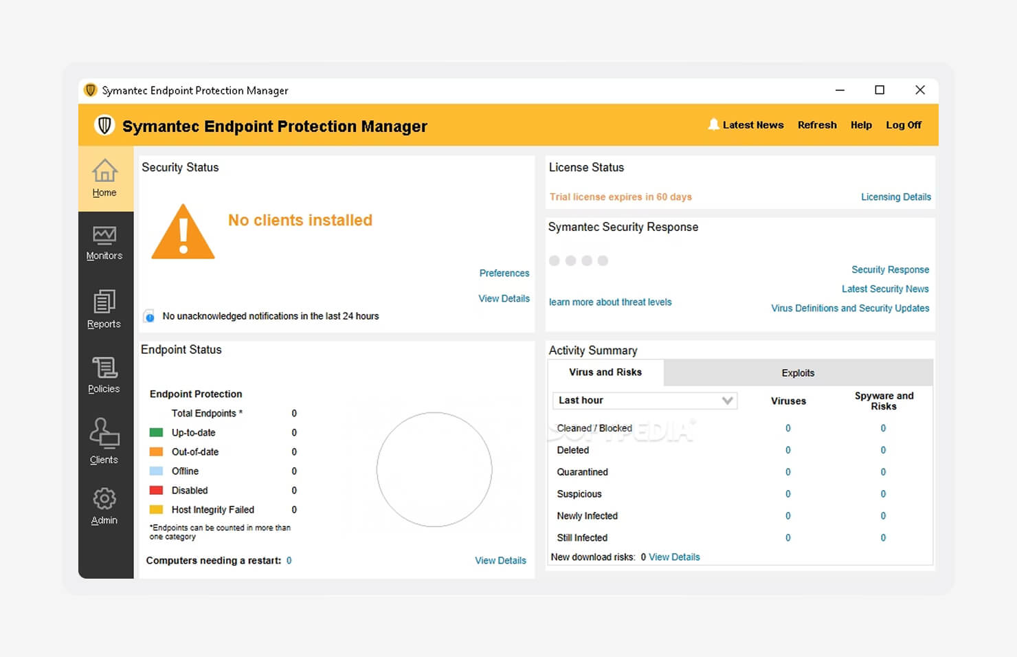Click the yellow Host Integrity Failed swatch
Image resolution: width=1017 pixels, height=657 pixels.
(x=157, y=509)
